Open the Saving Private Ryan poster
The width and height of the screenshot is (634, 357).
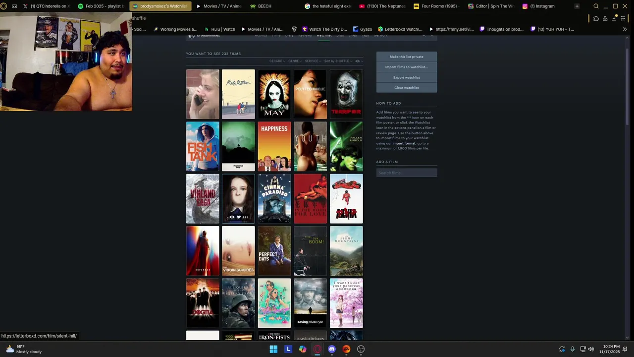(x=310, y=303)
